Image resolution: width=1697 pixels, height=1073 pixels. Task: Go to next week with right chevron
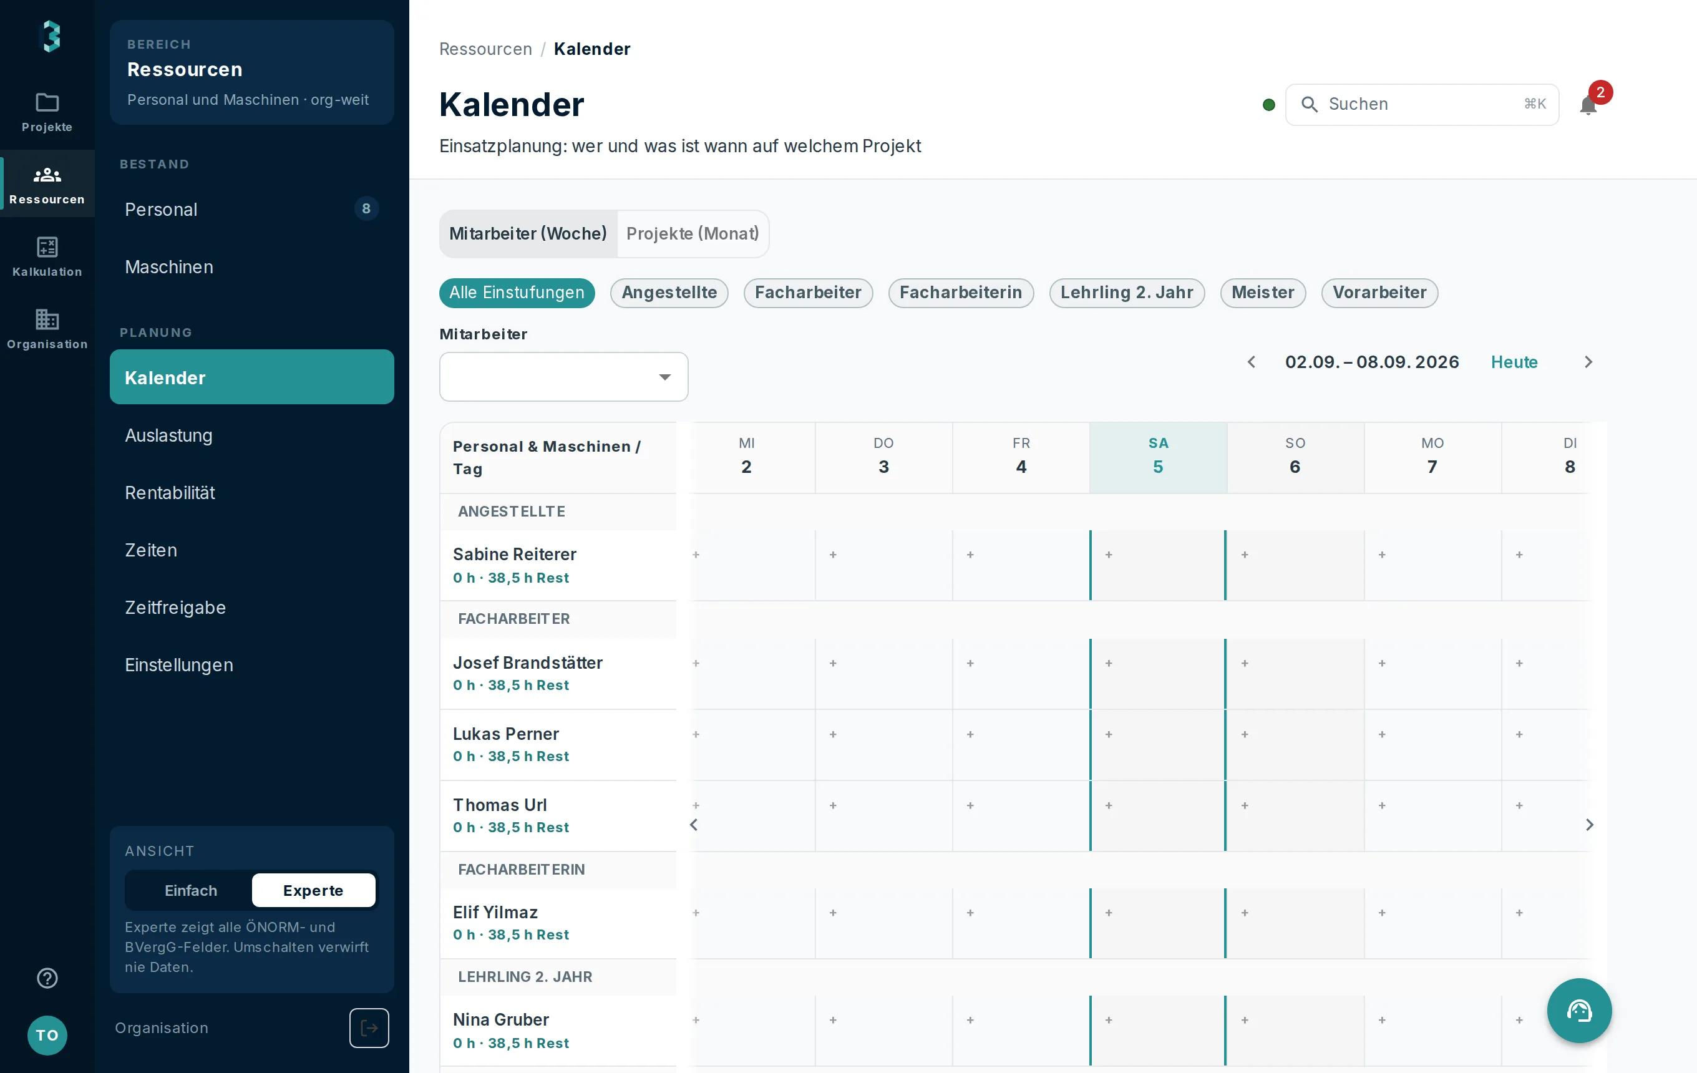pyautogui.click(x=1588, y=362)
